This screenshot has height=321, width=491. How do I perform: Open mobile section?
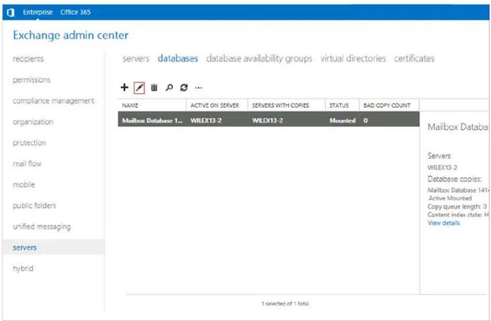coord(24,184)
